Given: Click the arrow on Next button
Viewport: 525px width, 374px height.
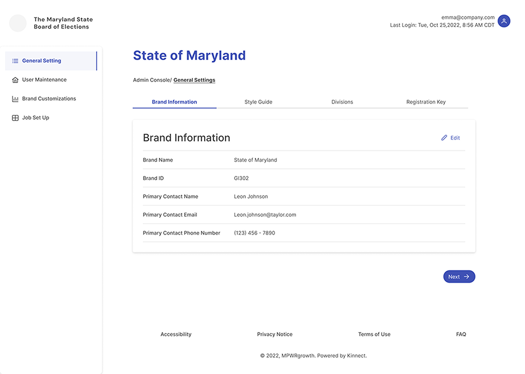Looking at the screenshot, I should click(x=466, y=276).
